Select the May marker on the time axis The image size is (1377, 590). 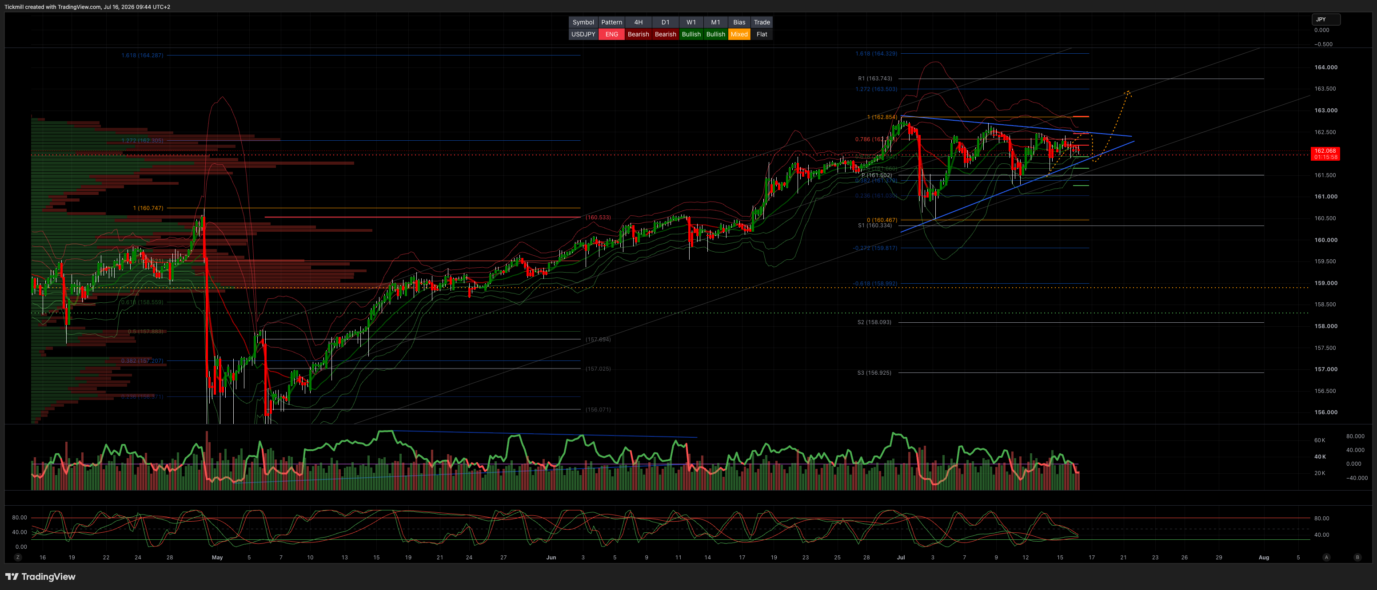click(217, 558)
